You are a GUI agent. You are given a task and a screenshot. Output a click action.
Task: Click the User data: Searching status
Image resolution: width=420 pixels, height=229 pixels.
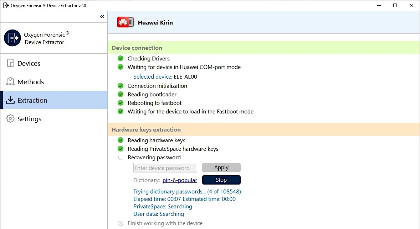click(159, 214)
